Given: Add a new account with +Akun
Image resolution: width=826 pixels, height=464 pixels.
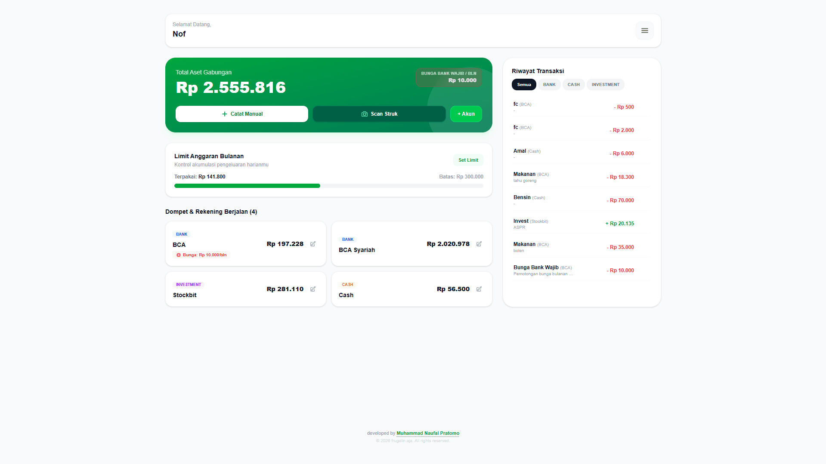Looking at the screenshot, I should (466, 114).
